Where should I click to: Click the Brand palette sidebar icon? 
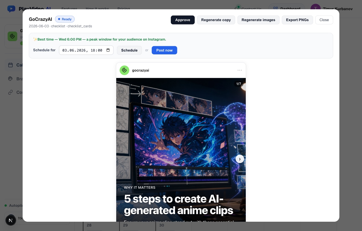coord(10,79)
